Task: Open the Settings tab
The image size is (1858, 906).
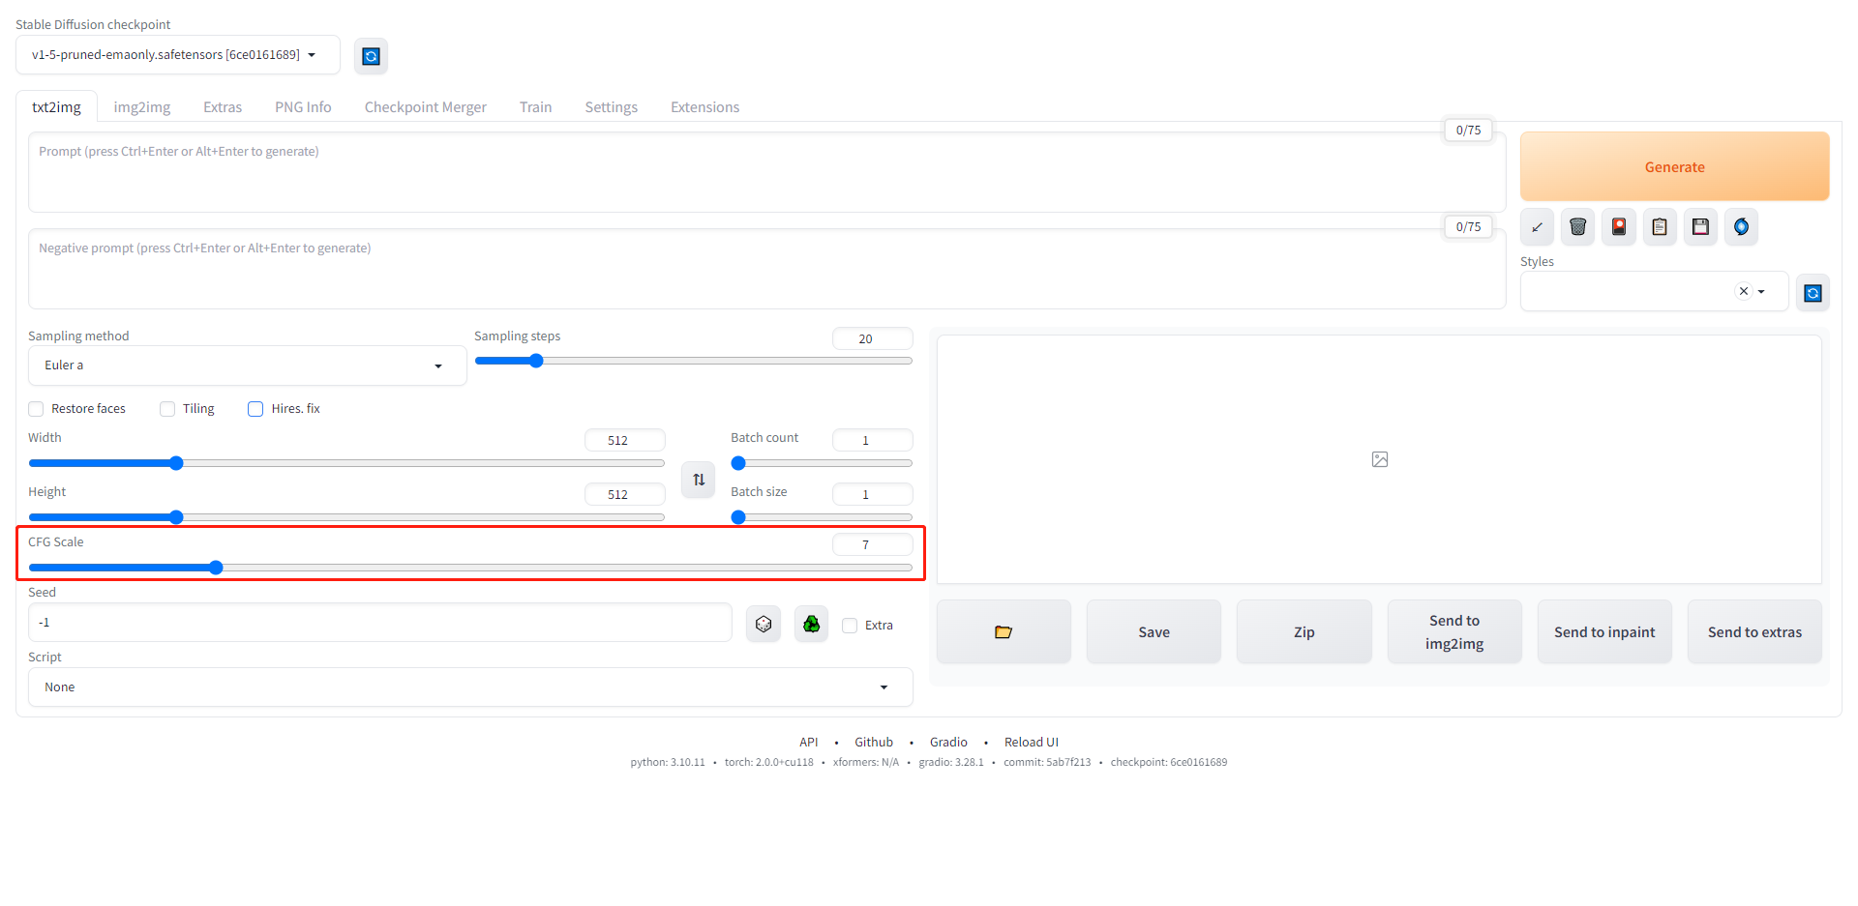Action: coord(611,107)
